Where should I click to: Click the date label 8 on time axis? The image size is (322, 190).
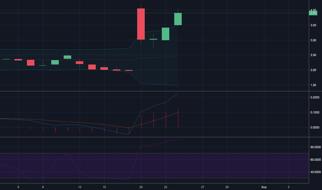tap(43, 187)
